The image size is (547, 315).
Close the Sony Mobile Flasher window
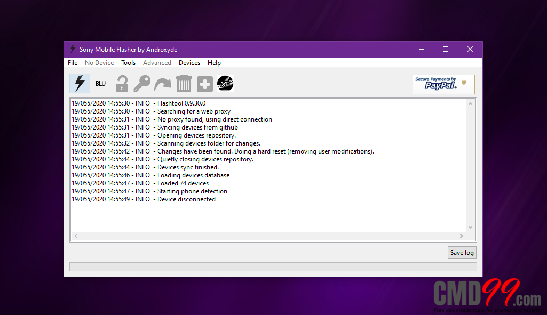(470, 49)
